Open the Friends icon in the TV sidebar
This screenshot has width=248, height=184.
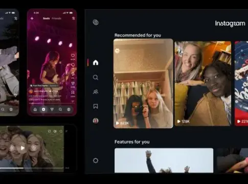coord(96,92)
